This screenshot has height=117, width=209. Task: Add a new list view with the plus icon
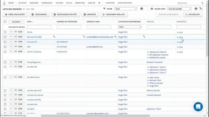(x=196, y=9)
